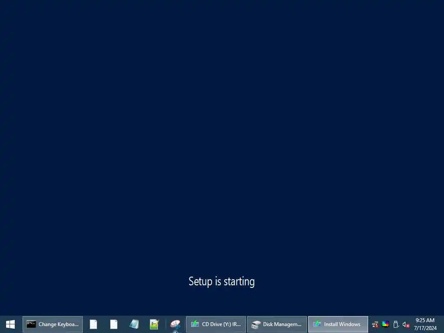
Task: Open the green-yellow notepad editor icon
Action: coord(154,324)
